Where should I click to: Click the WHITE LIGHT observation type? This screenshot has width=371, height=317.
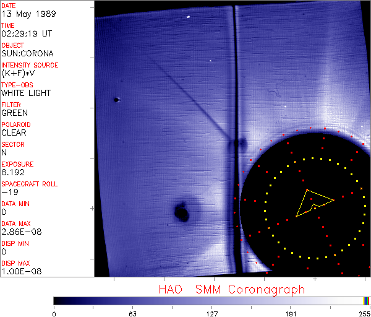[26, 93]
